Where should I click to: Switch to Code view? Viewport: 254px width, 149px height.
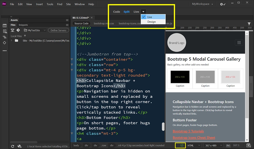pyautogui.click(x=117, y=12)
